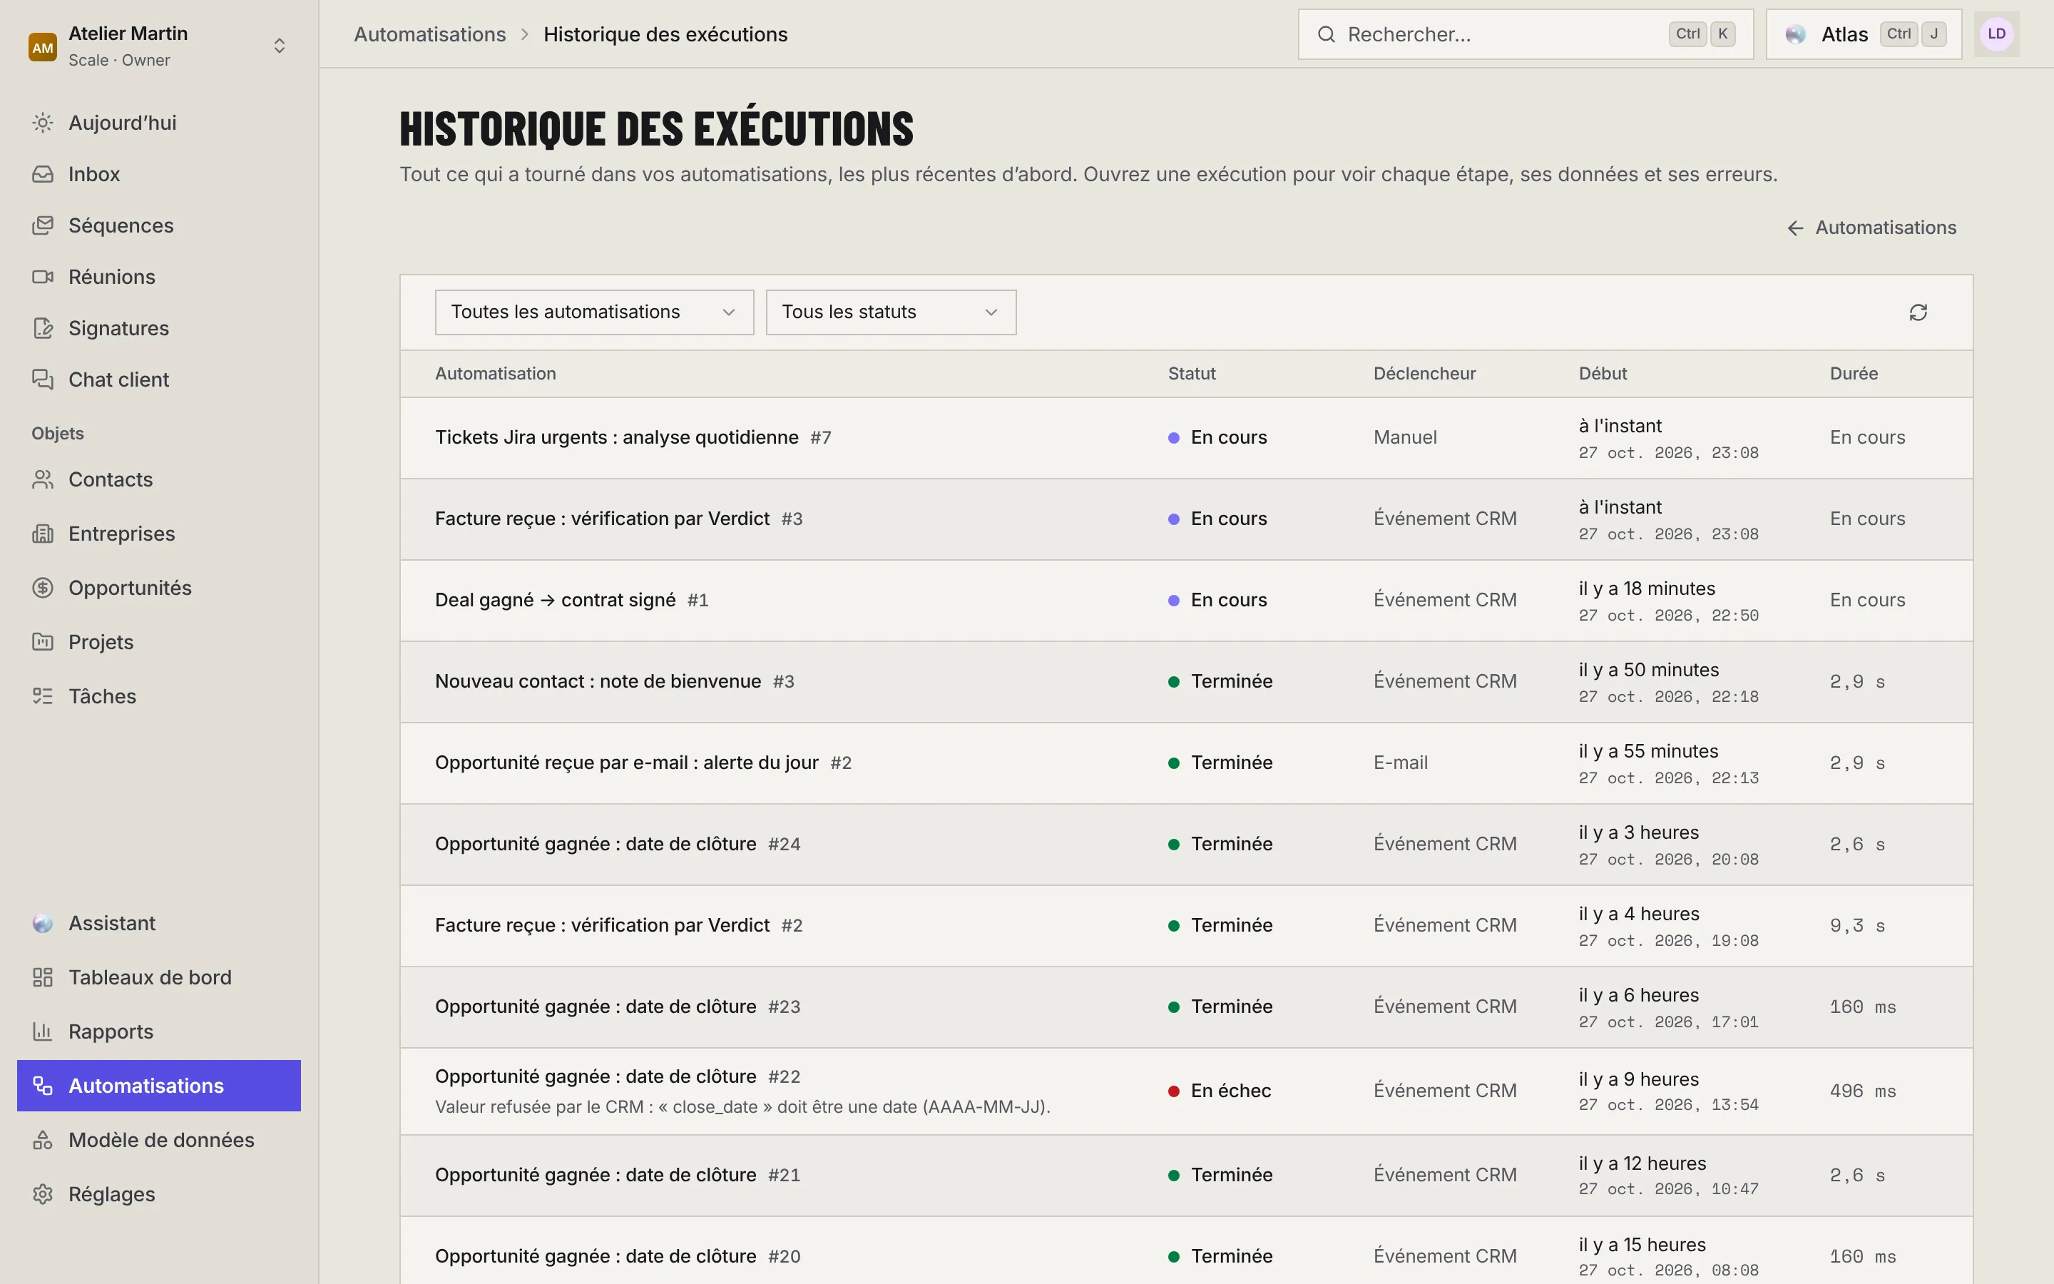Click the Contacts people icon
The width and height of the screenshot is (2054, 1284).
click(43, 480)
